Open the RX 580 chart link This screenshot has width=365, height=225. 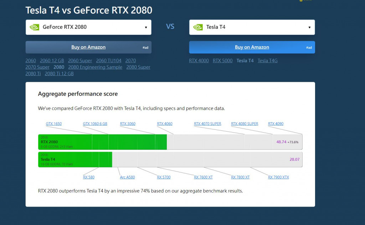[89, 177]
